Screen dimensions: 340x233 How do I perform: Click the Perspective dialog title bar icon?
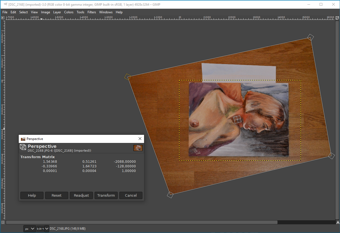[x=23, y=139]
